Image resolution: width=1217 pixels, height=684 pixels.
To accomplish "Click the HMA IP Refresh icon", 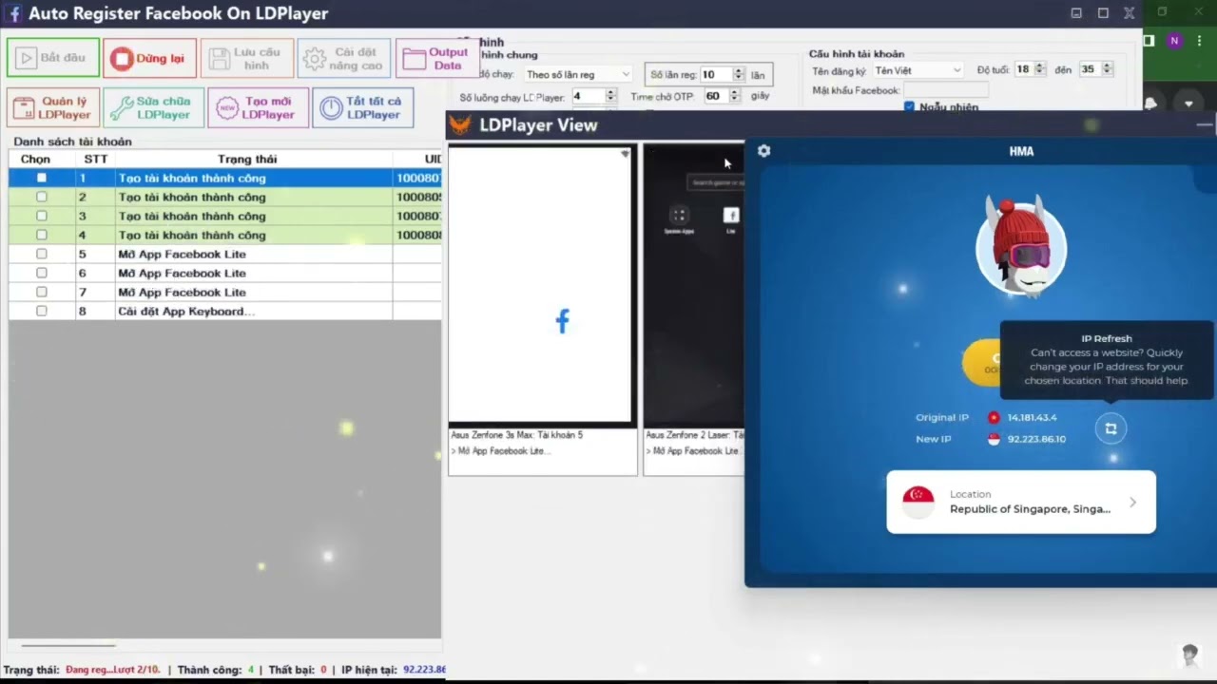I will [1110, 428].
